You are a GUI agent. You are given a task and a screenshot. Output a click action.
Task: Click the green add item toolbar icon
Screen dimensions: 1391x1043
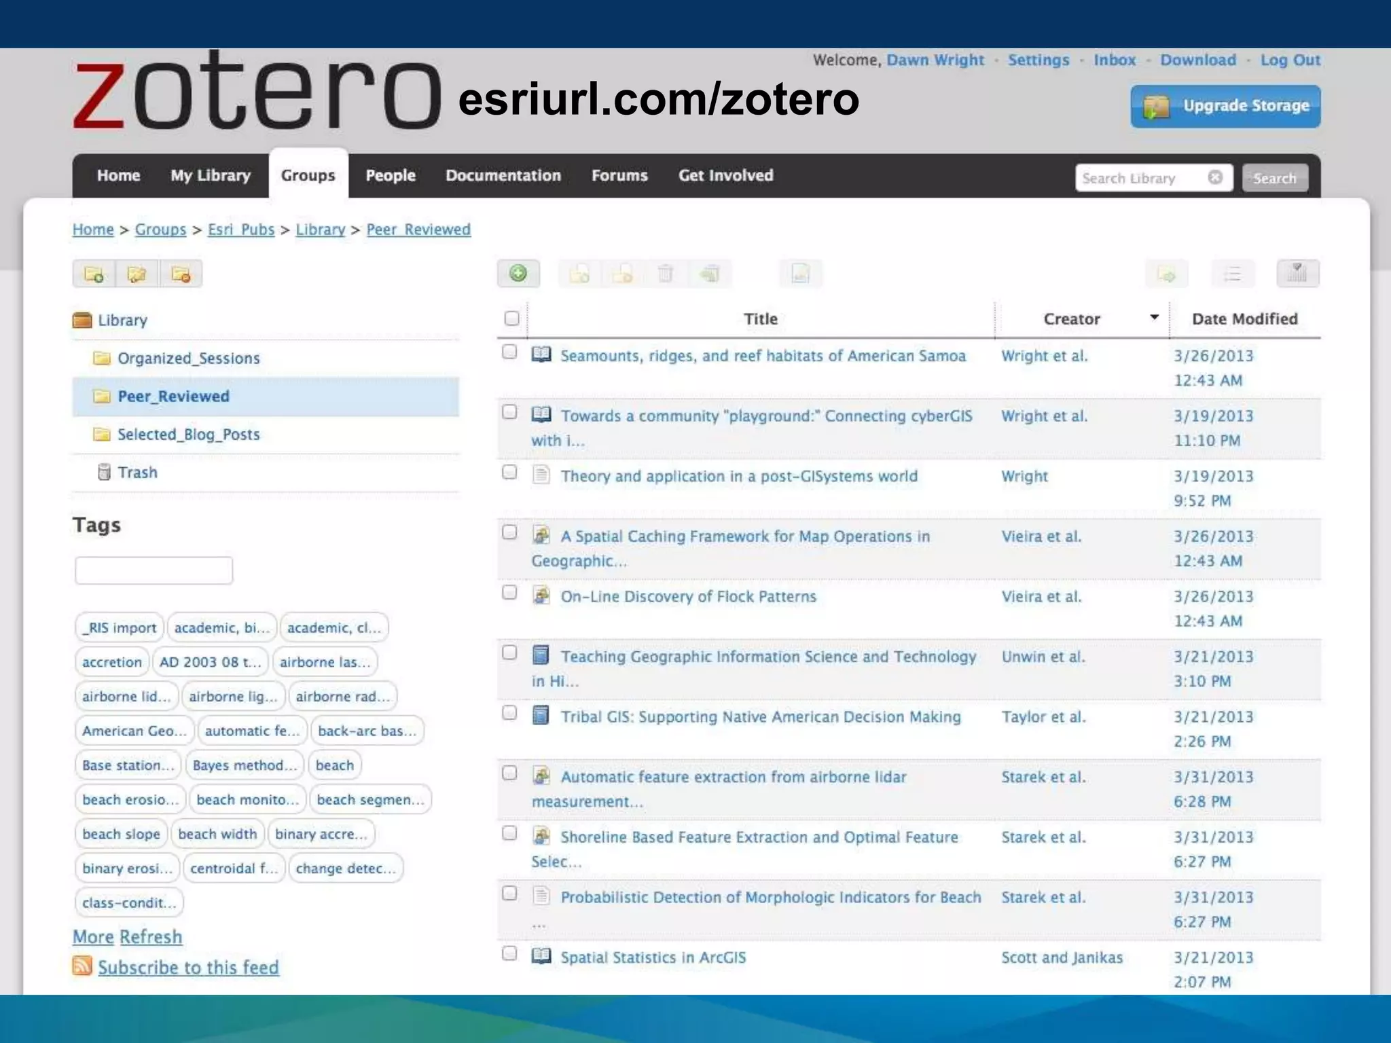[x=518, y=274]
